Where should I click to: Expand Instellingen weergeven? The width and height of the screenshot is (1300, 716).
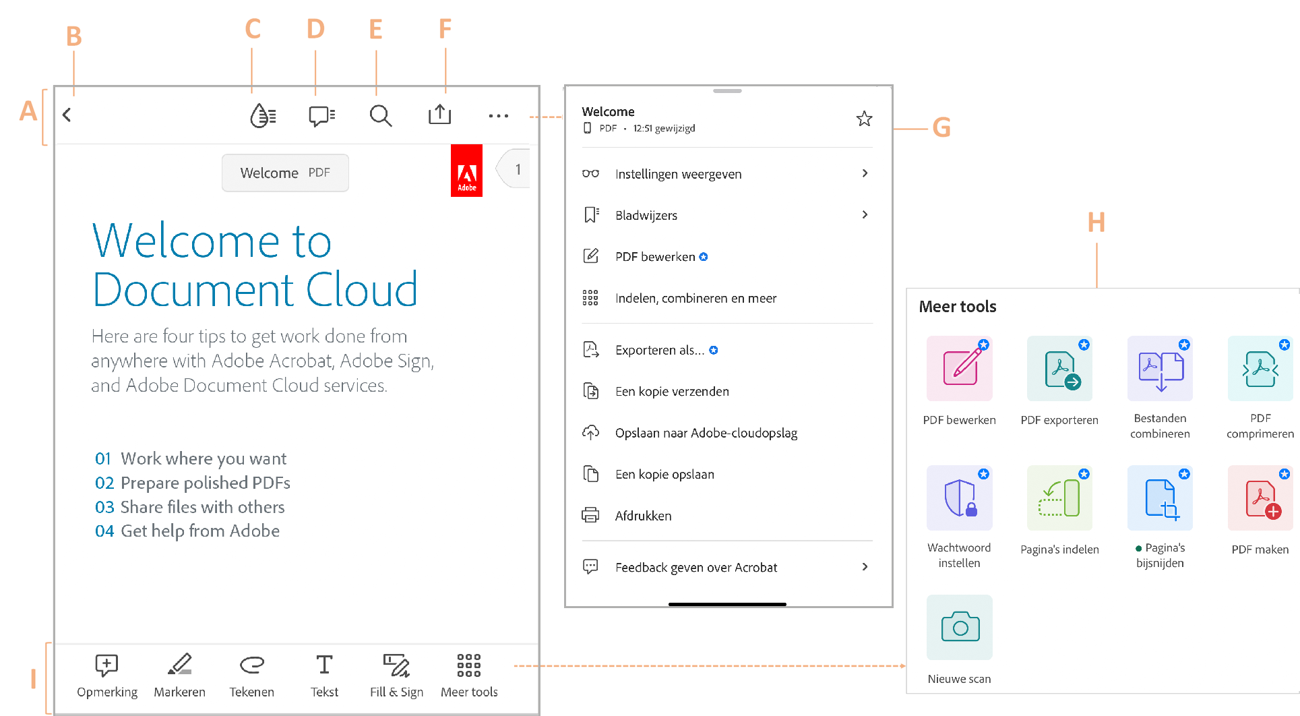(x=678, y=173)
